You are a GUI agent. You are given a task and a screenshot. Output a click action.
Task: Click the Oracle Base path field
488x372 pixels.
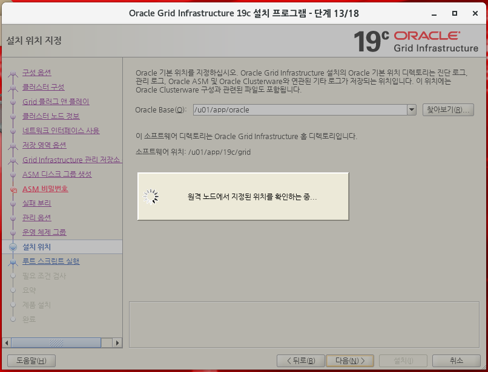click(300, 110)
